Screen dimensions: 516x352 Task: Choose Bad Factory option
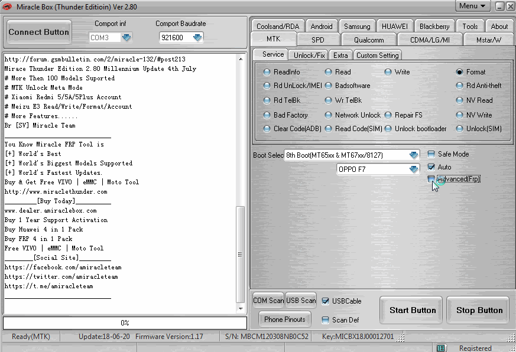click(x=267, y=115)
